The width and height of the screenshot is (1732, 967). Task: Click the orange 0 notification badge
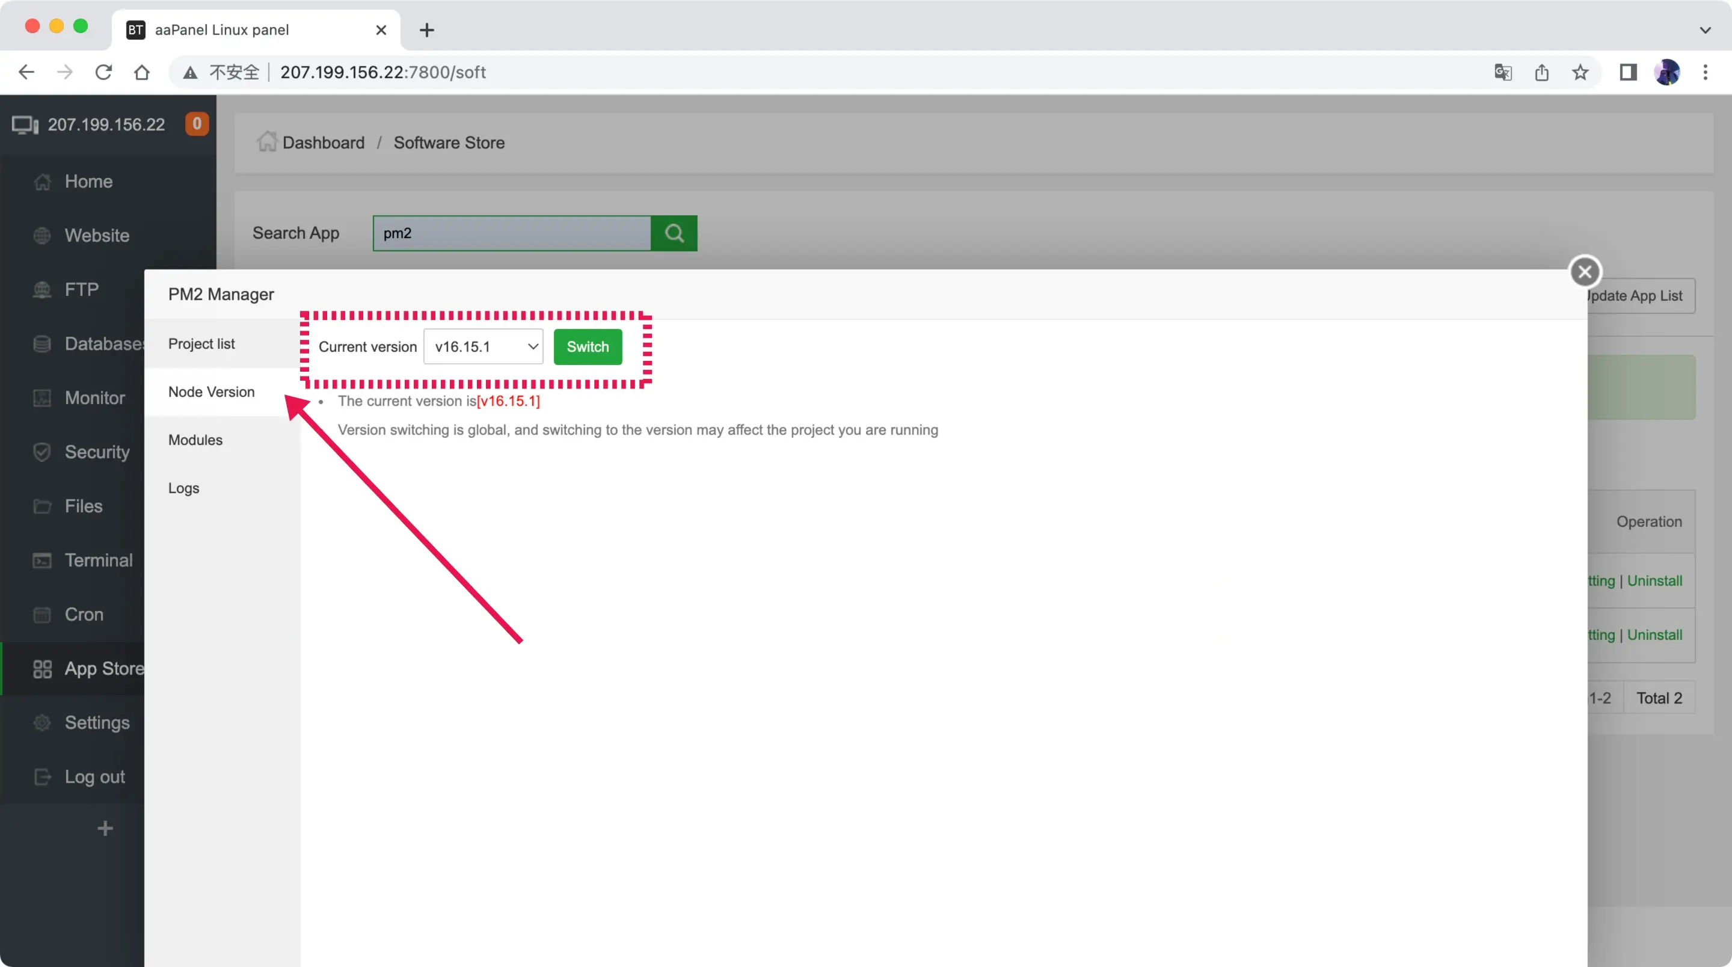click(x=197, y=124)
